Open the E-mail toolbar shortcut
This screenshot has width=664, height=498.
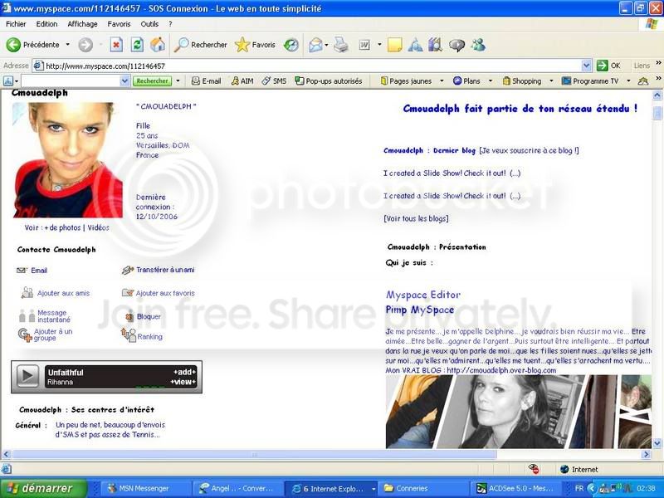click(206, 81)
